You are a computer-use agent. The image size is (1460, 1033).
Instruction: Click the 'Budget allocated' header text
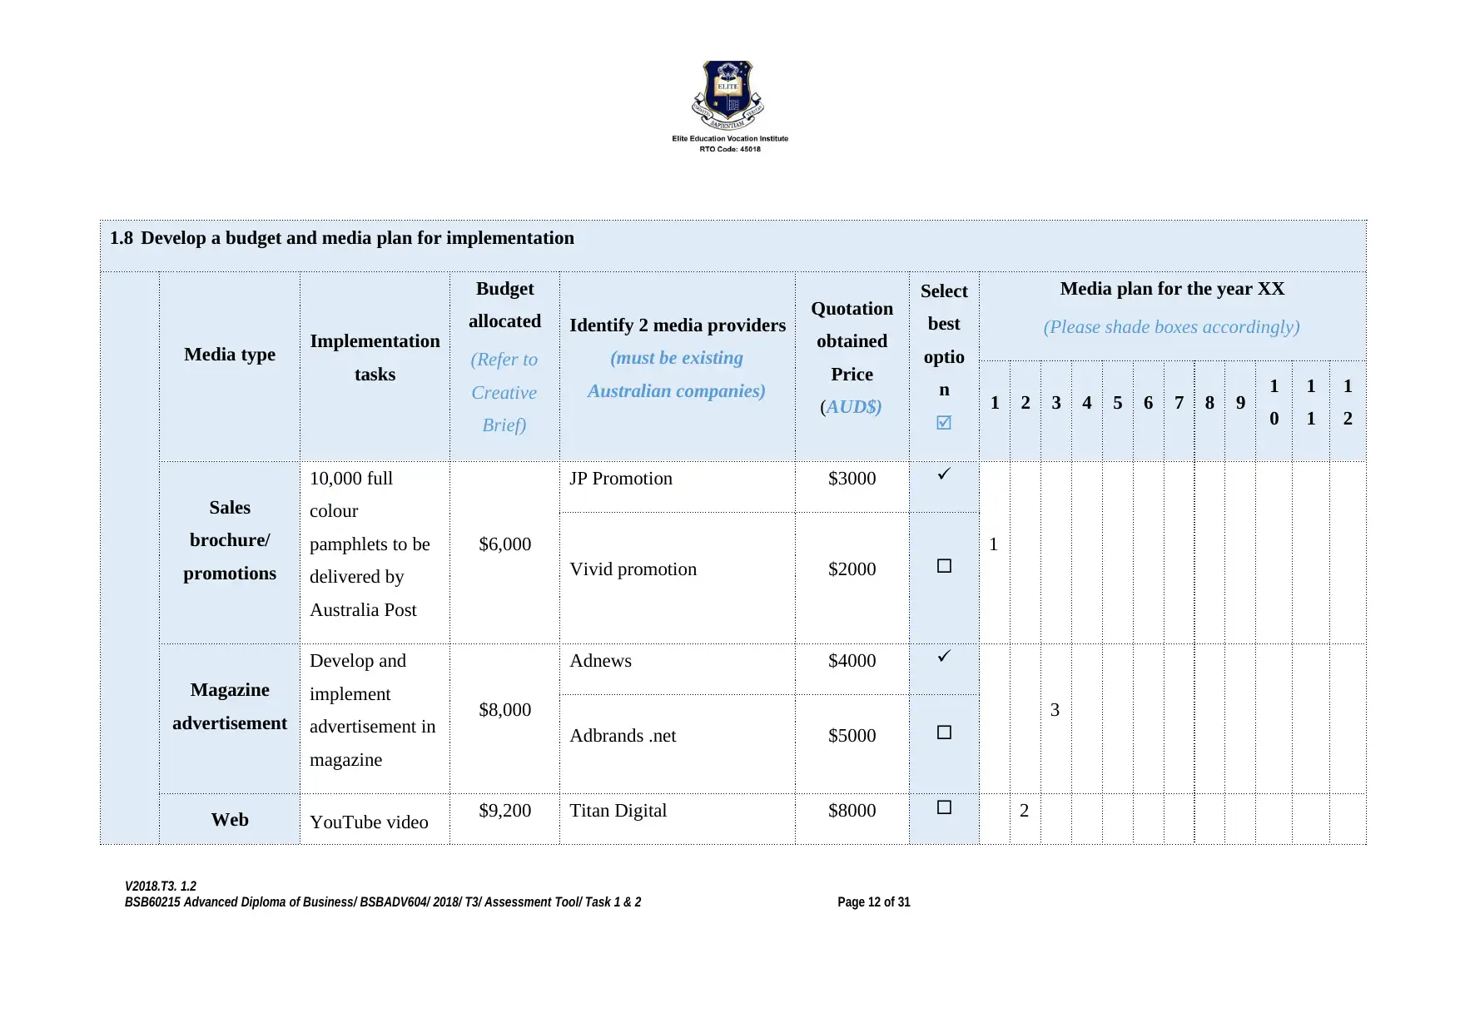coord(504,305)
